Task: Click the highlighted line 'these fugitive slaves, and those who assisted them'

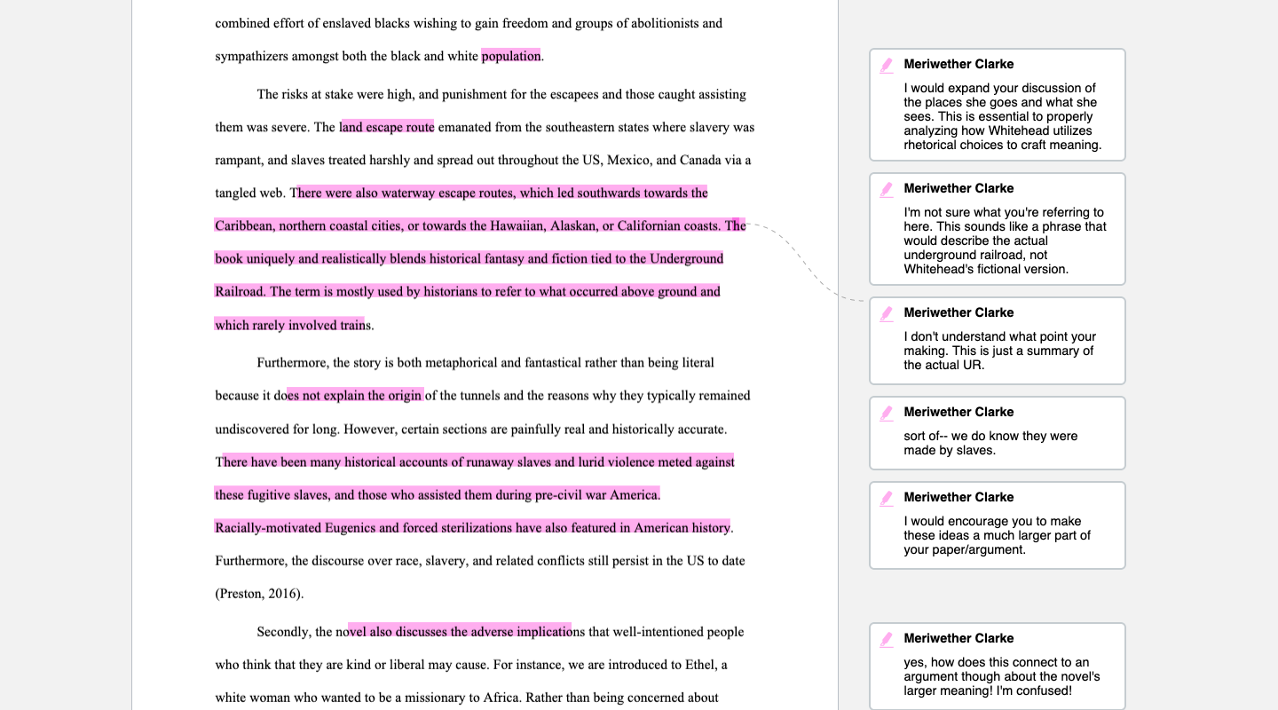Action: [x=438, y=494]
